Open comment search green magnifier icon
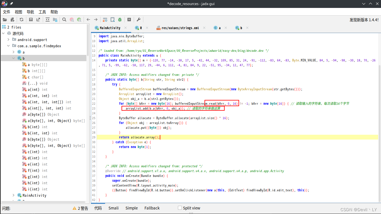 tap(79, 20)
